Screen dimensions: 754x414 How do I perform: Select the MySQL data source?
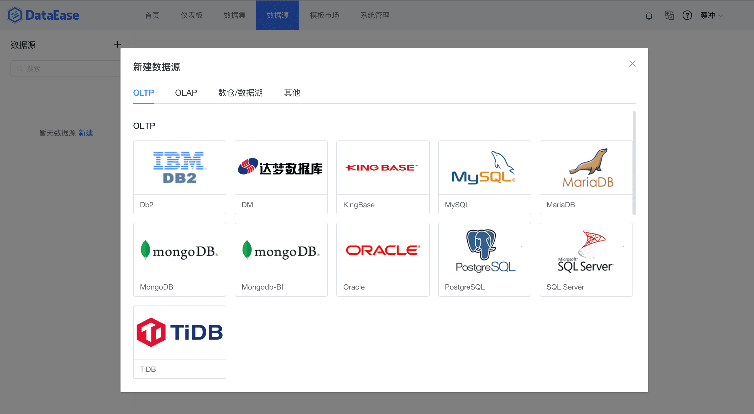click(x=484, y=177)
